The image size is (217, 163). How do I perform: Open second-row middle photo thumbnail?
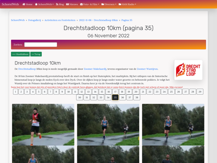[x=108, y=154]
